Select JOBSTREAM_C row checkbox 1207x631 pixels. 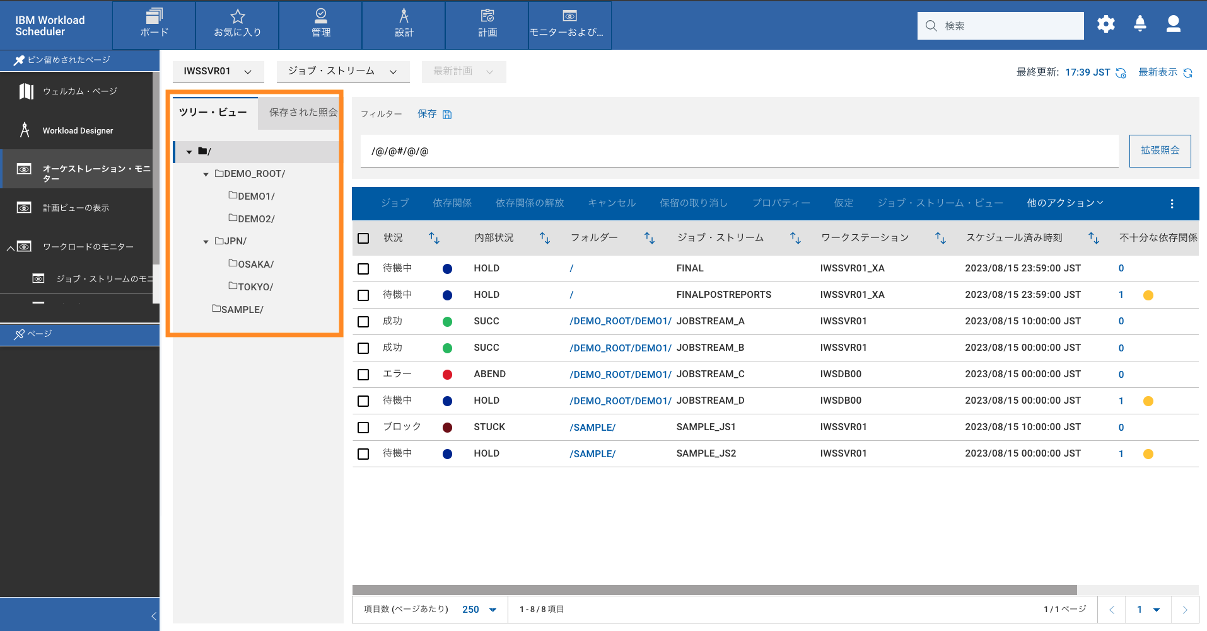point(363,375)
